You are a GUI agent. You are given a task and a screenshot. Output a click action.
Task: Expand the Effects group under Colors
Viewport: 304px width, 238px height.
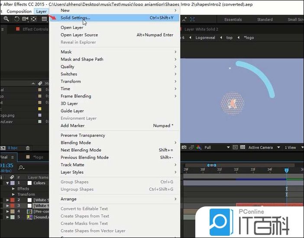click(13, 189)
